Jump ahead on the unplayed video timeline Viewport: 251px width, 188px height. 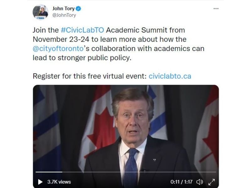click(139, 172)
